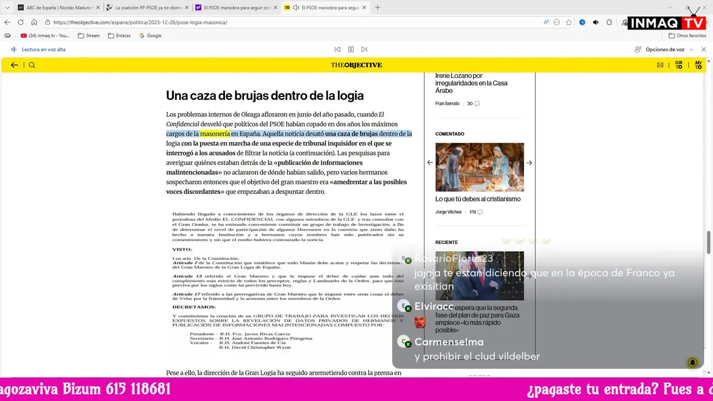This screenshot has height=401, width=713.
Task: Click the nativity scene article thumbnail
Action: (x=480, y=167)
